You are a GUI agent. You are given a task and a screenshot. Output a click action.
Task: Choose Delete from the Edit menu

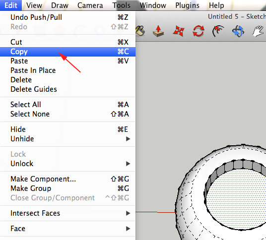[x=67, y=80]
